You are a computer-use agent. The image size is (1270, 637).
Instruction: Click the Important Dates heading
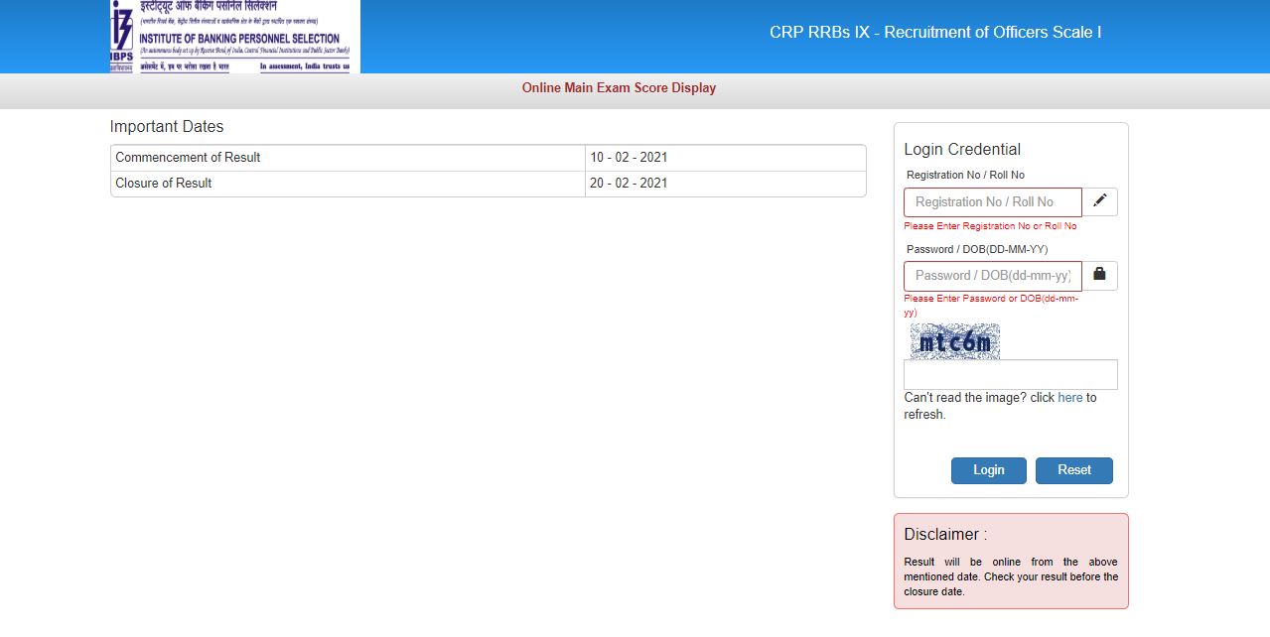click(x=167, y=126)
